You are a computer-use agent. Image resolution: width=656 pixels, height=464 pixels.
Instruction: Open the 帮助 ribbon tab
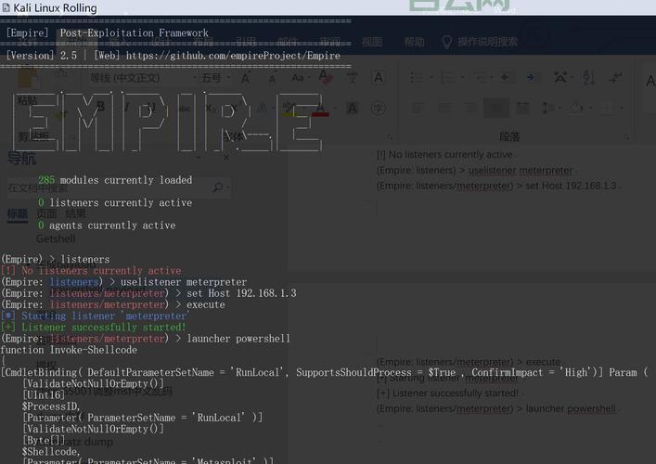tap(414, 42)
